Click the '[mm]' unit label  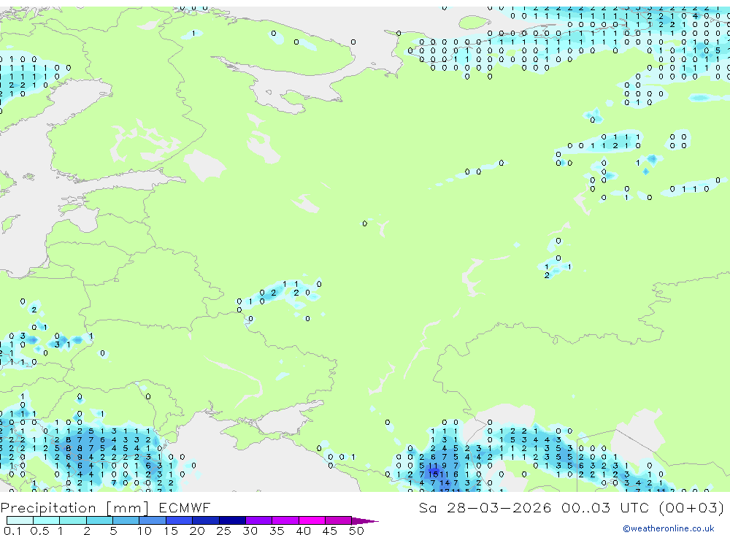(x=128, y=508)
